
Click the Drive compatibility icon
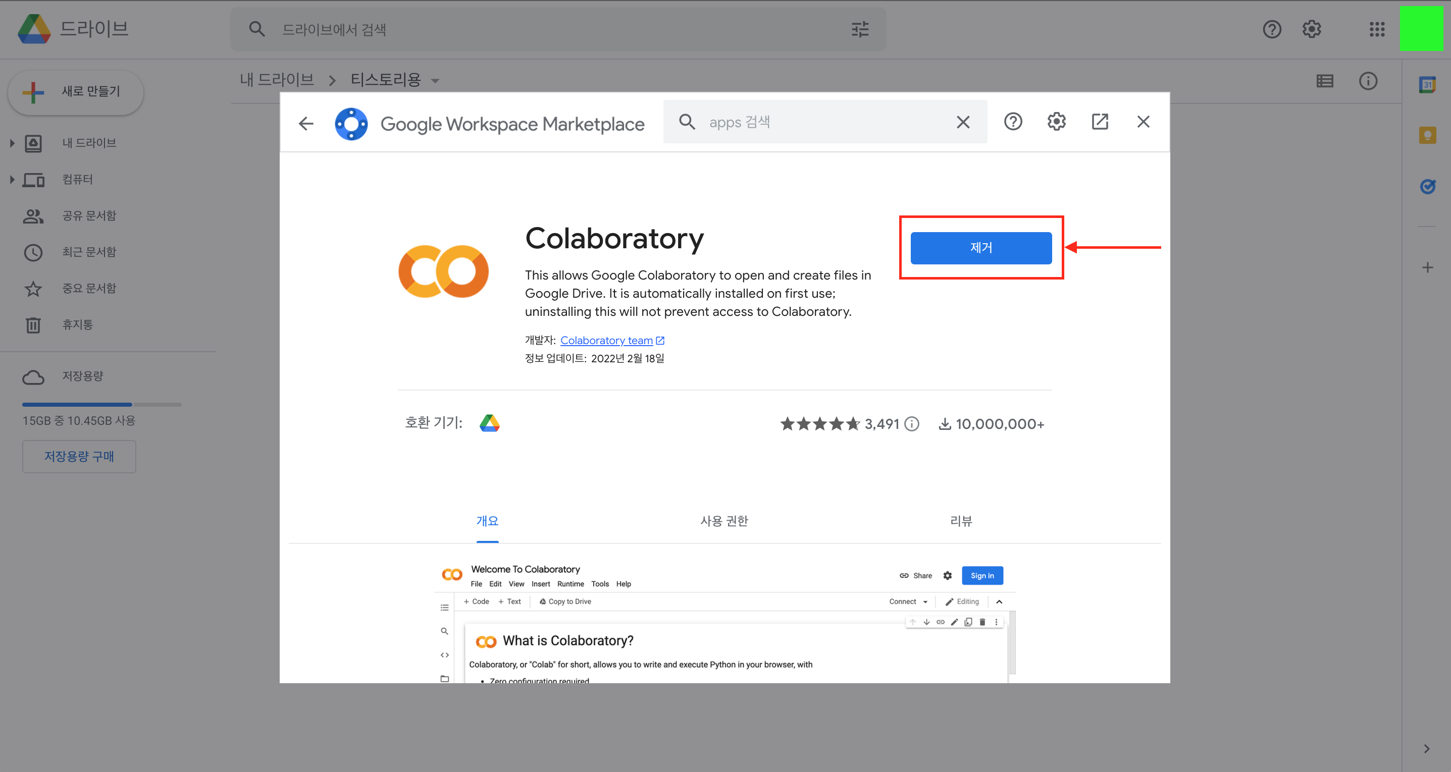pos(490,423)
